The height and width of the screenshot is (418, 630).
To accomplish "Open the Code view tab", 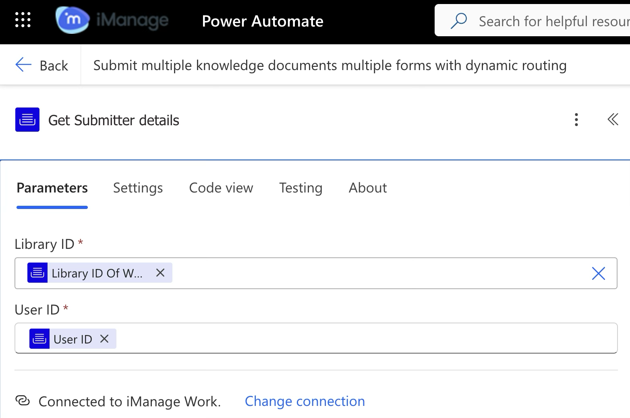I will pyautogui.click(x=221, y=188).
